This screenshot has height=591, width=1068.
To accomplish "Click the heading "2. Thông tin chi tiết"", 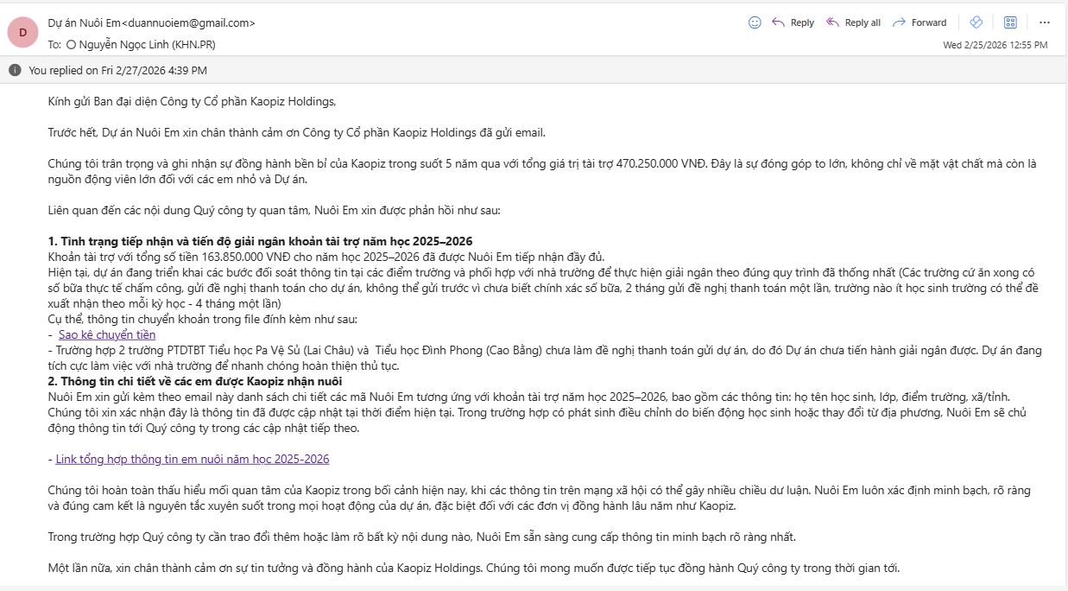I will [x=195, y=381].
